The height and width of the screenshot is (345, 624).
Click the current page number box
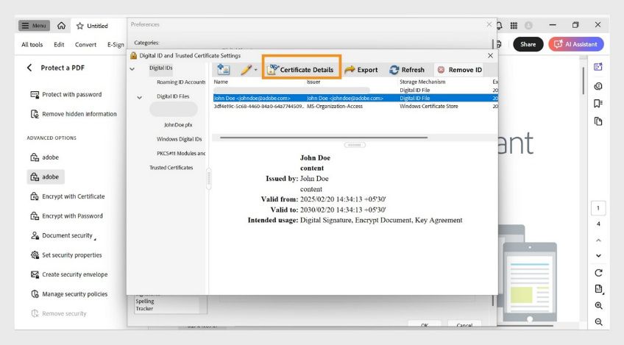598,208
